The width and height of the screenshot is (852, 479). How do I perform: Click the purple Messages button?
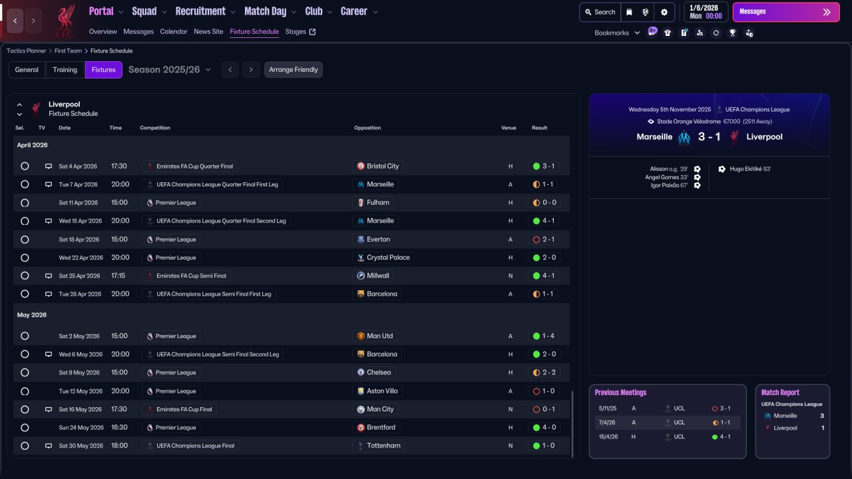click(785, 12)
